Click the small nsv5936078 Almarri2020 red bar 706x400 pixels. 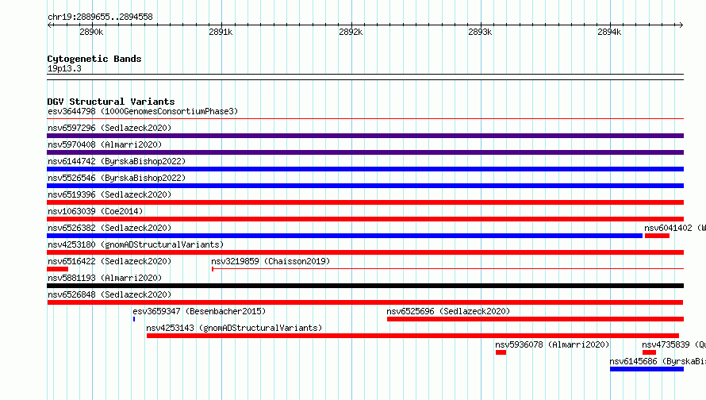(501, 352)
